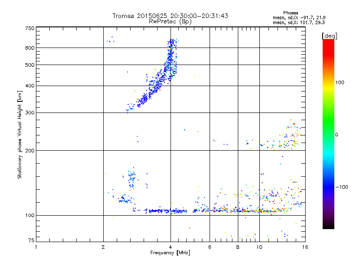Click the 'Frequency [MHz]' axis title
The width and height of the screenshot is (359, 269).
click(x=170, y=253)
